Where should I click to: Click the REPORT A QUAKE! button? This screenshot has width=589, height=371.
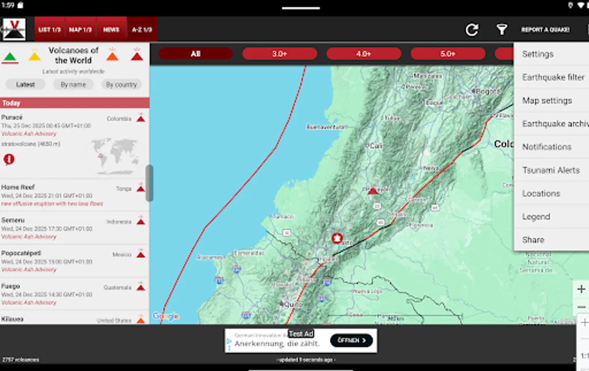pos(545,29)
